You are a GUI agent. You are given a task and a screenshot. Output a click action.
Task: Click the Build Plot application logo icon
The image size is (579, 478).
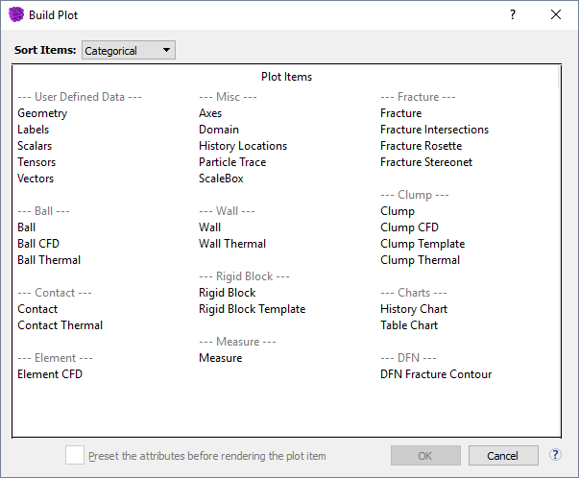coord(16,14)
